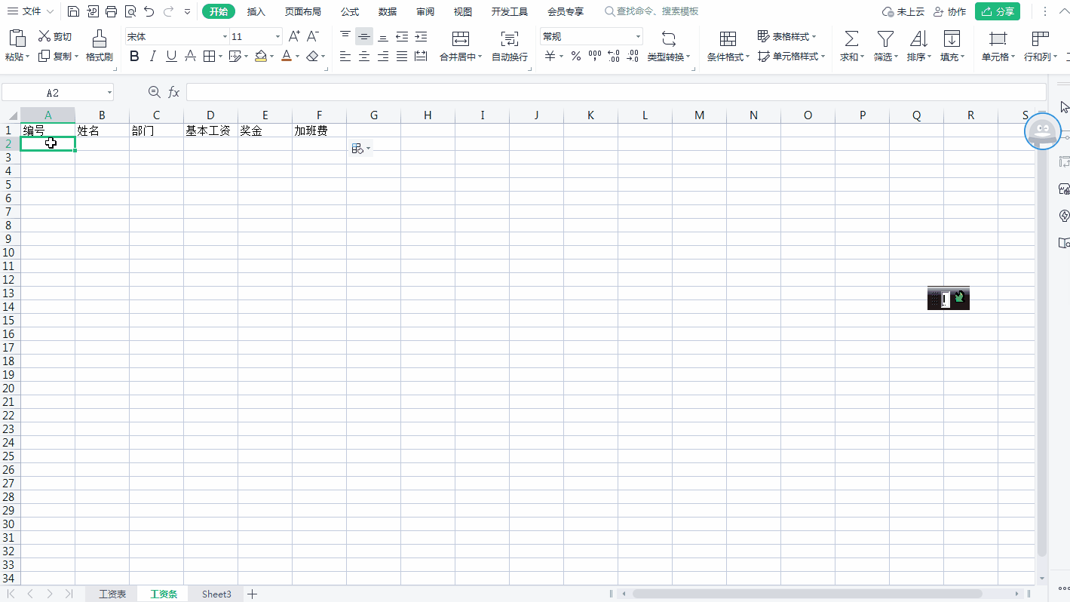Align text left horizontally
1070x602 pixels.
coord(345,56)
